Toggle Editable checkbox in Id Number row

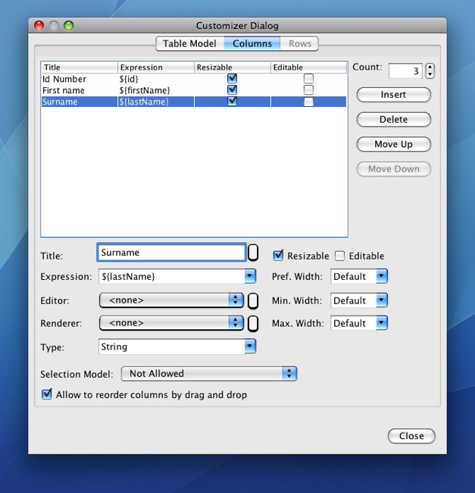coord(308,79)
